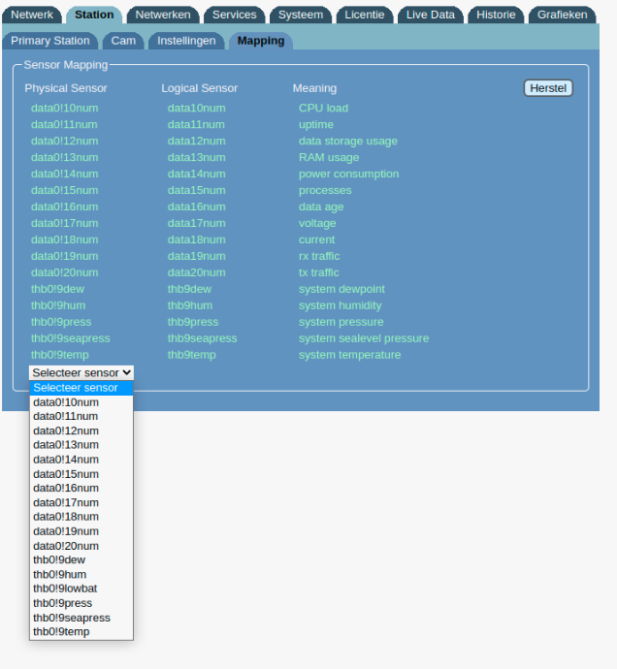Choose data0!20num from the sensor dropdown

65,546
